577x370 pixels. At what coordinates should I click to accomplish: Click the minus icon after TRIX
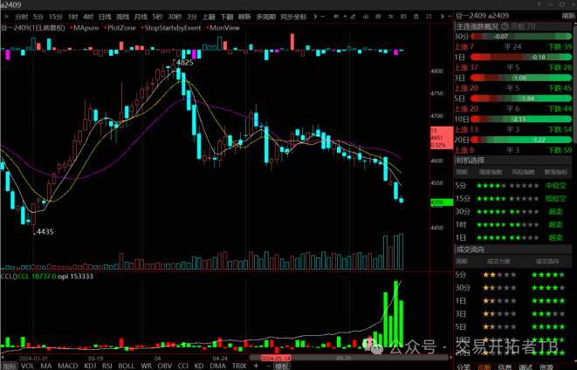coord(268,366)
